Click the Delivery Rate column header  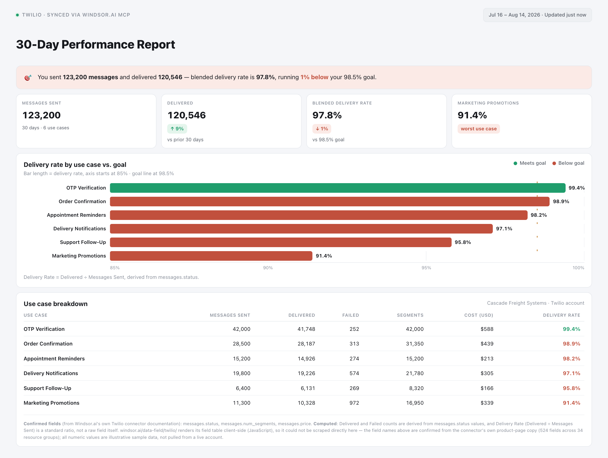click(x=562, y=315)
